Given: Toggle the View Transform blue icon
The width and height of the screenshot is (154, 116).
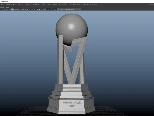Looking at the screenshot, I should tap(58, 9).
